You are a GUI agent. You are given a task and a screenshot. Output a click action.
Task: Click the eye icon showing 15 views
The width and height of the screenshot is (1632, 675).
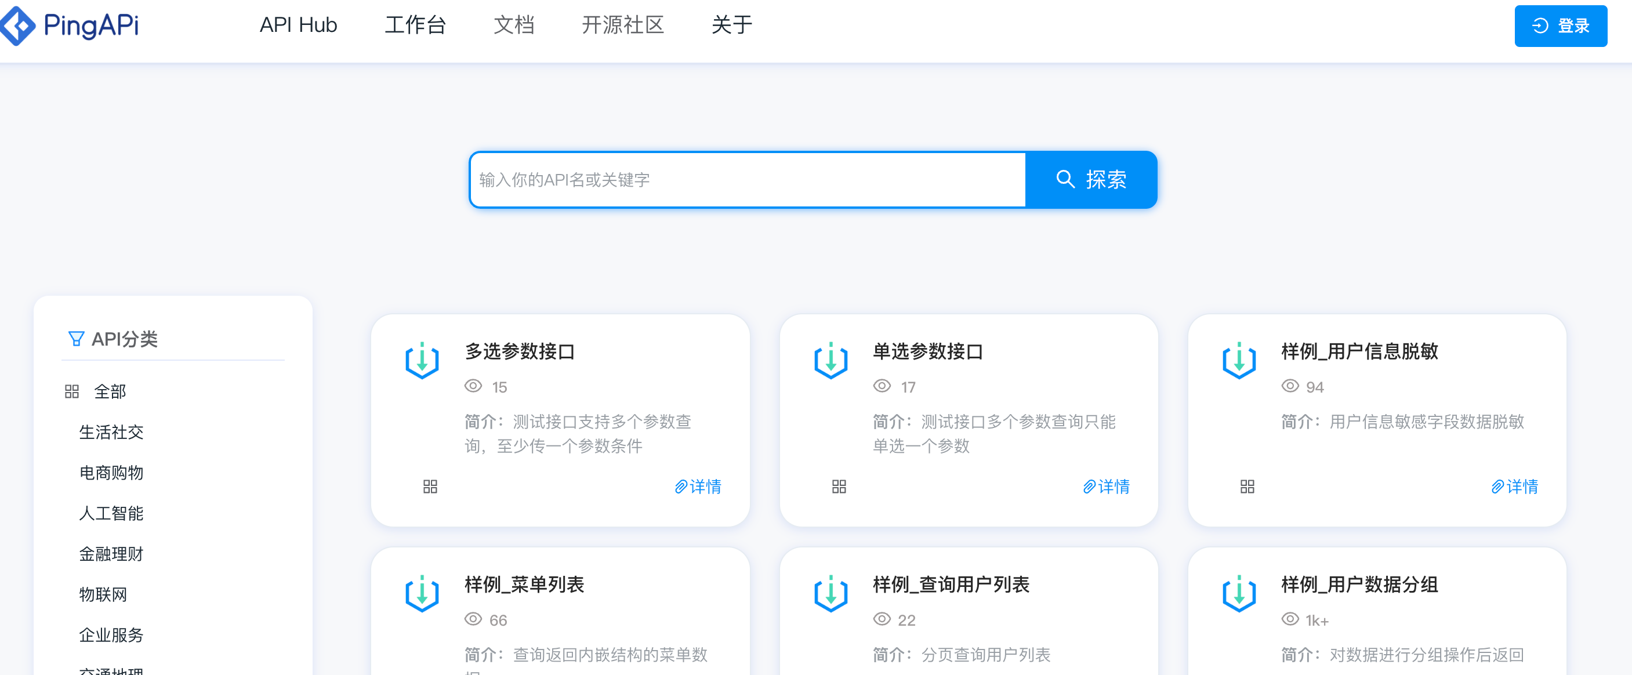tap(472, 386)
